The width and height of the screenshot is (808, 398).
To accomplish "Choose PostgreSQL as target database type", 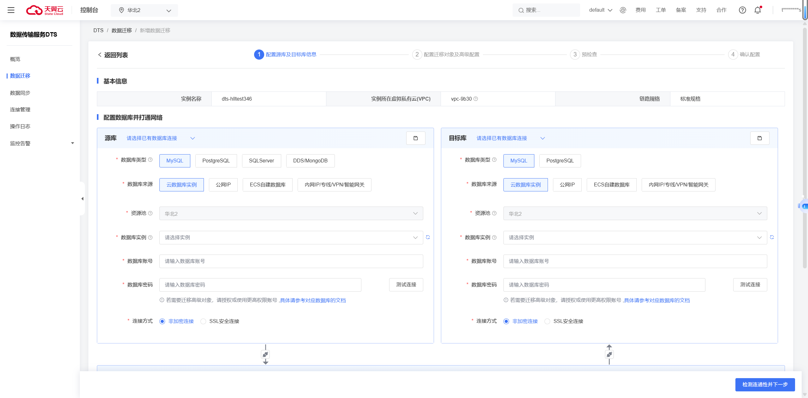I will [560, 161].
